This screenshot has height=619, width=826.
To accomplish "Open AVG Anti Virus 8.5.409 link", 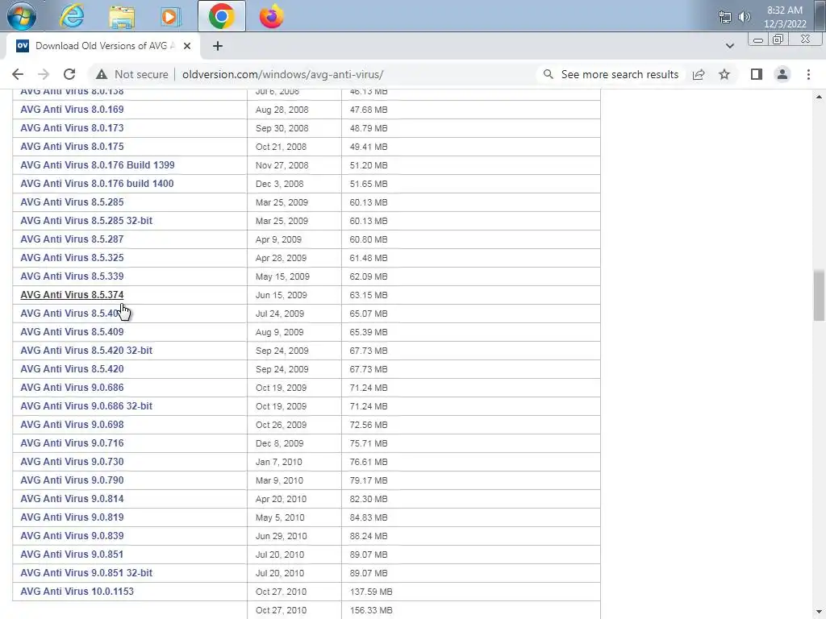I will 72,331.
